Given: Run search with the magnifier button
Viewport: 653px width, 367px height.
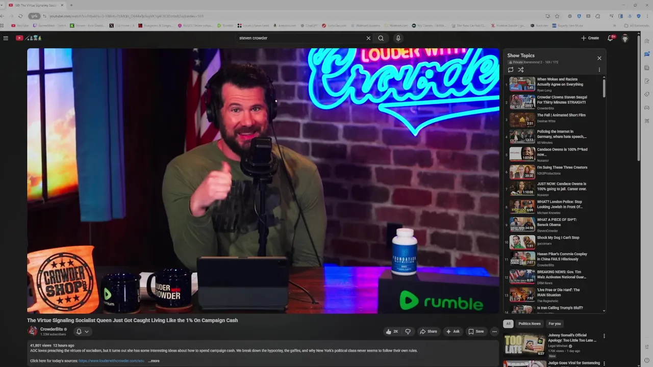Looking at the screenshot, I should pyautogui.click(x=381, y=38).
